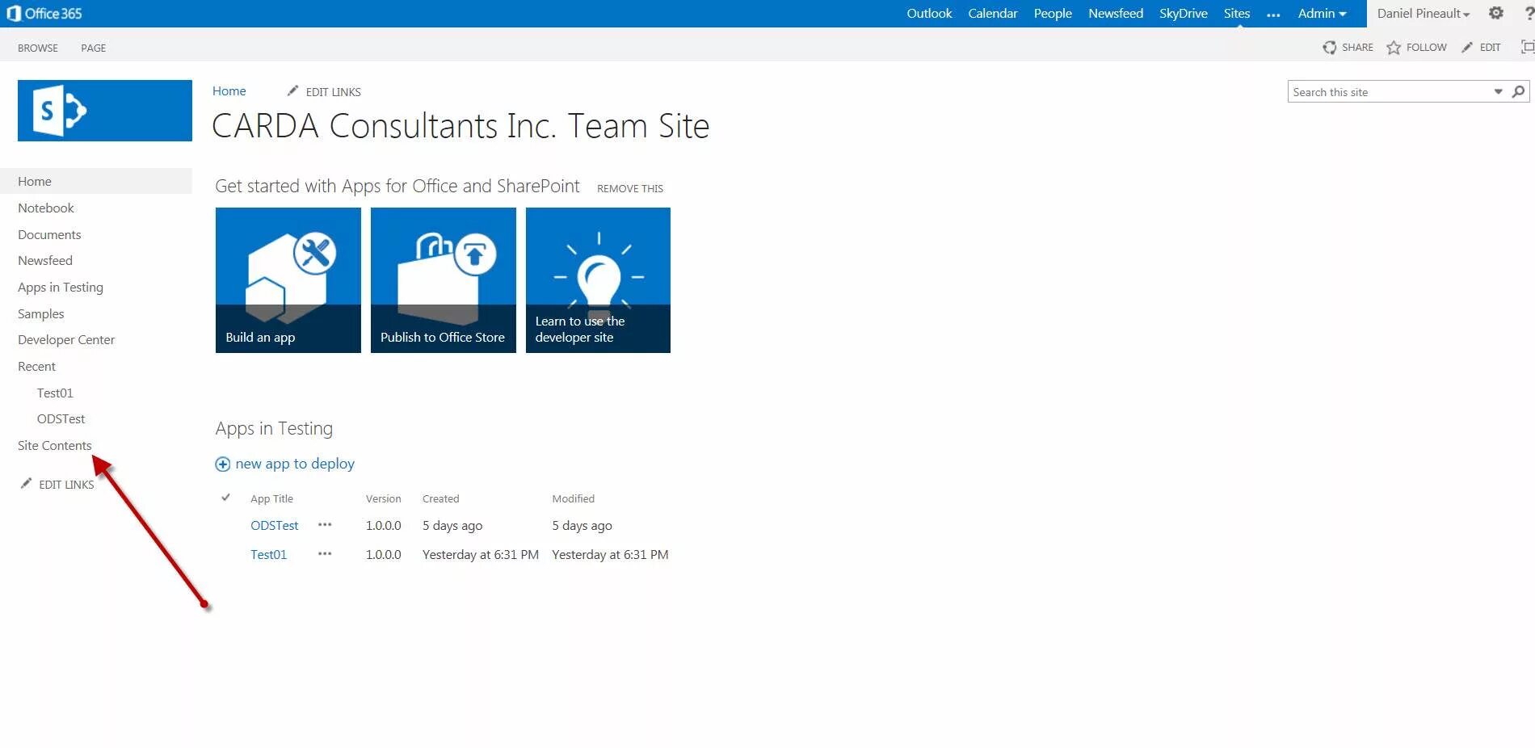The width and height of the screenshot is (1535, 748).
Task: Select Sites in top navigation
Action: (x=1237, y=14)
